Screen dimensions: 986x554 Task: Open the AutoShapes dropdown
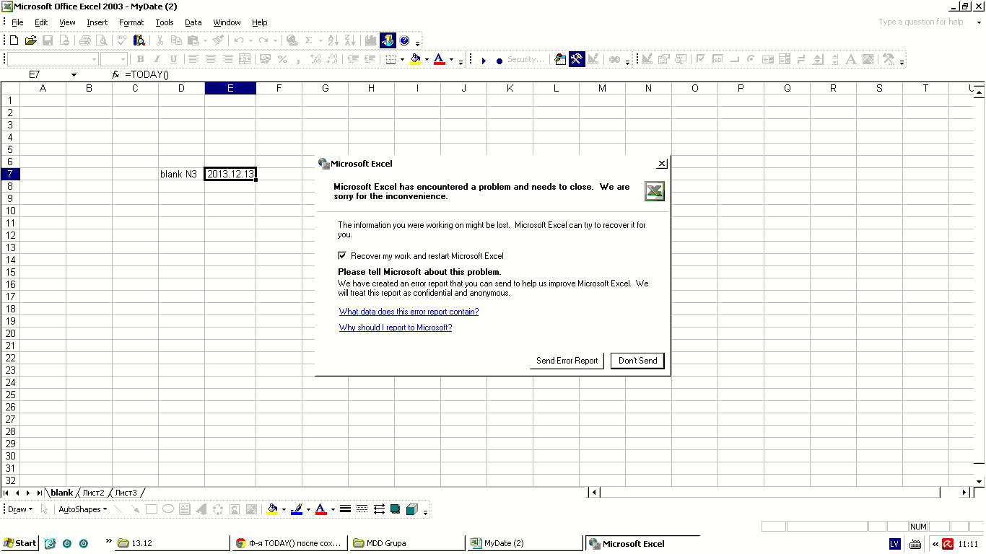pyautogui.click(x=82, y=509)
